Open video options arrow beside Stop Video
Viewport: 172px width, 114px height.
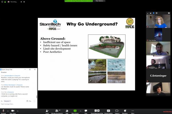pyautogui.click(x=18, y=111)
